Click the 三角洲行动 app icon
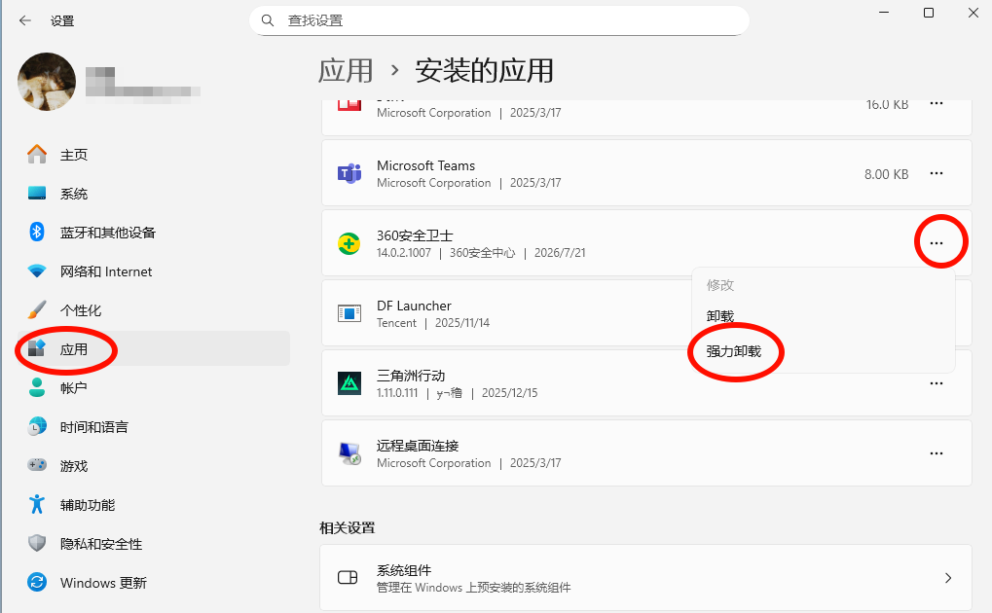 pyautogui.click(x=349, y=383)
